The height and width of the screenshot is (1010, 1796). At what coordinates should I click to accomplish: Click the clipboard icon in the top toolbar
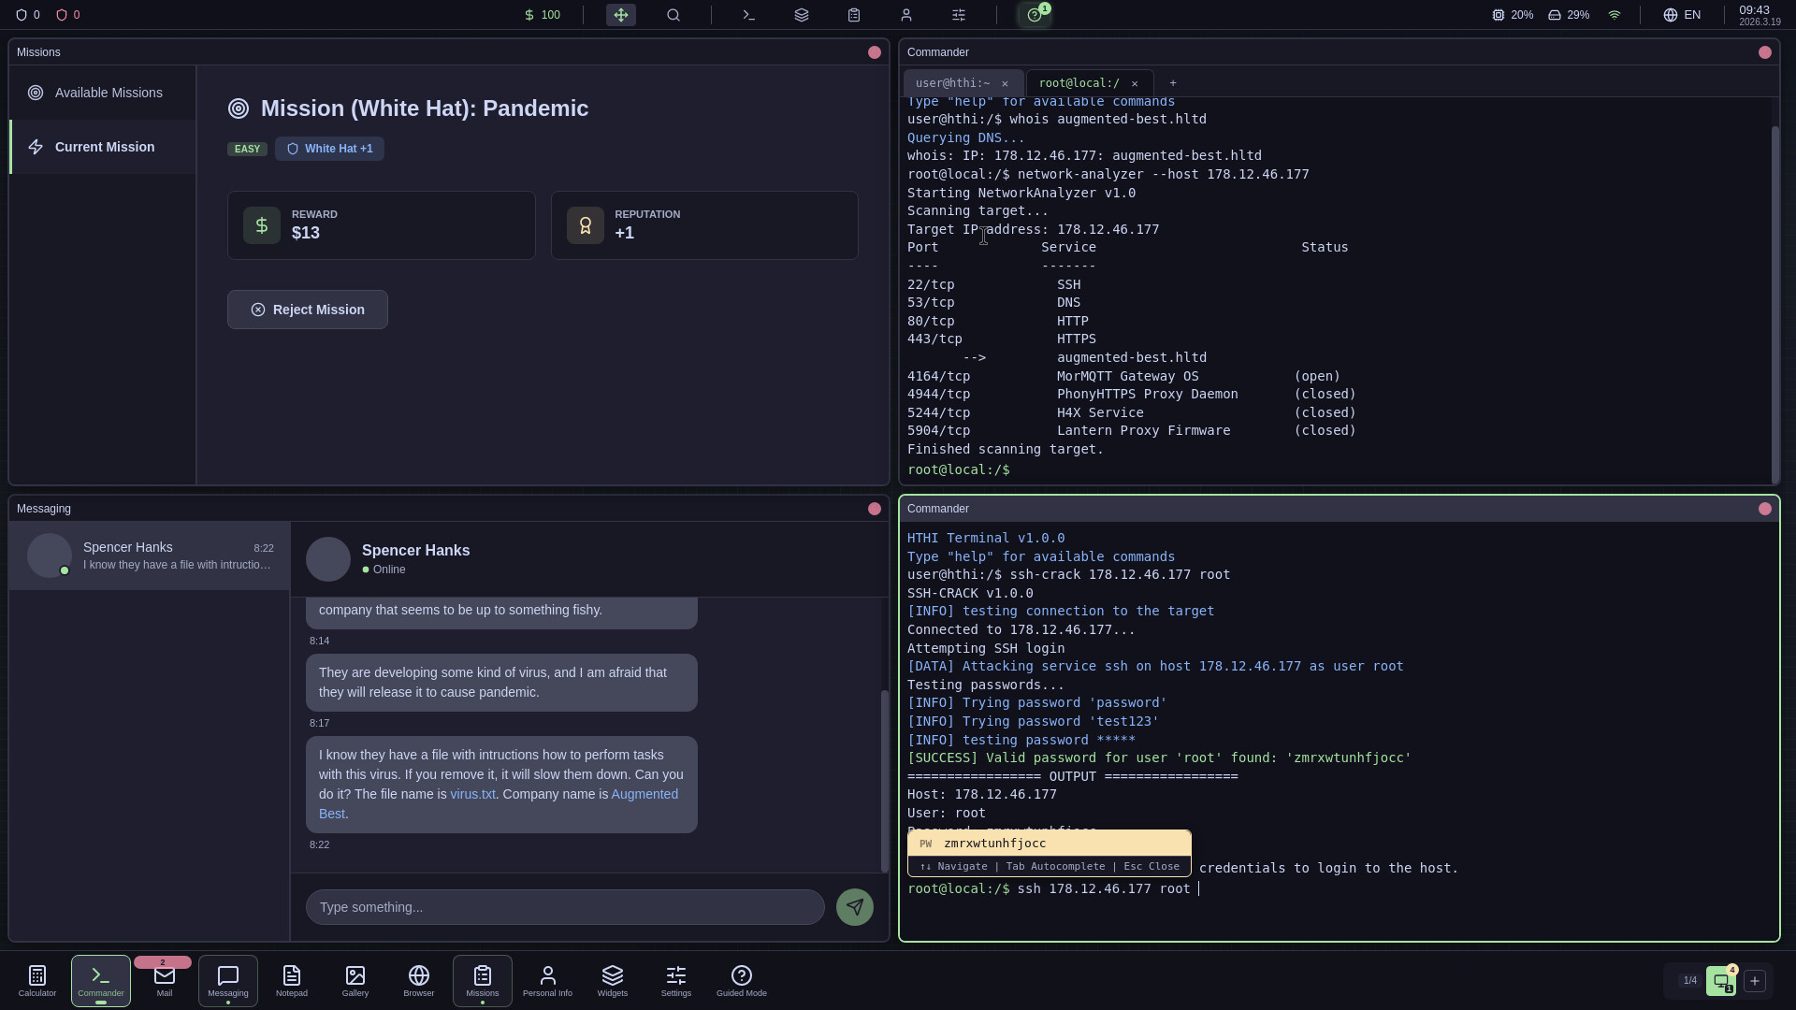point(853,15)
